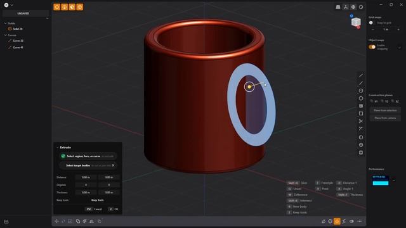Toggle the Keep Tools option in Extrude
Screen dimensions: 406x228
[97, 200]
